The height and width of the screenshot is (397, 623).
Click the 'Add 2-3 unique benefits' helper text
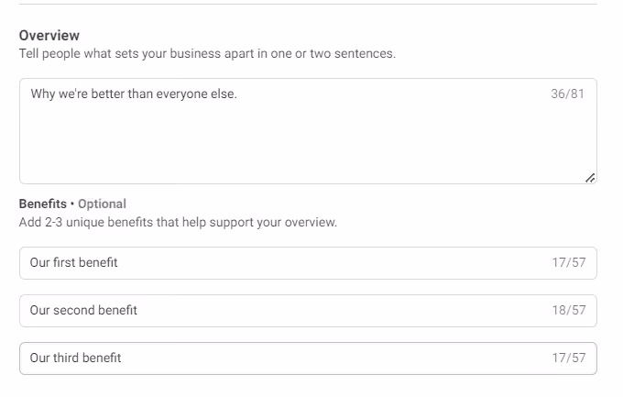178,222
